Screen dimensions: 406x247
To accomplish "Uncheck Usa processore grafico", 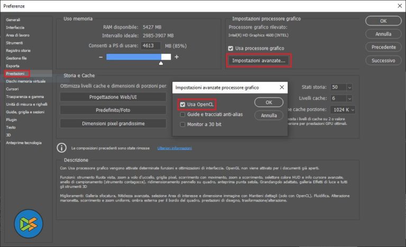I will [230, 48].
